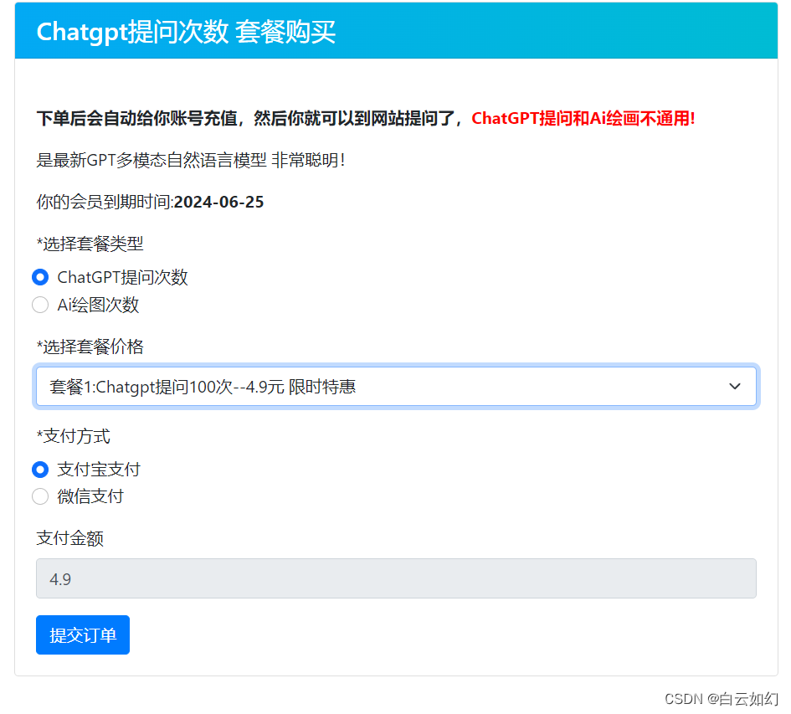Click the 套餐1 Chatgpt提问100次 option text
This screenshot has width=791, height=714.
click(x=203, y=387)
